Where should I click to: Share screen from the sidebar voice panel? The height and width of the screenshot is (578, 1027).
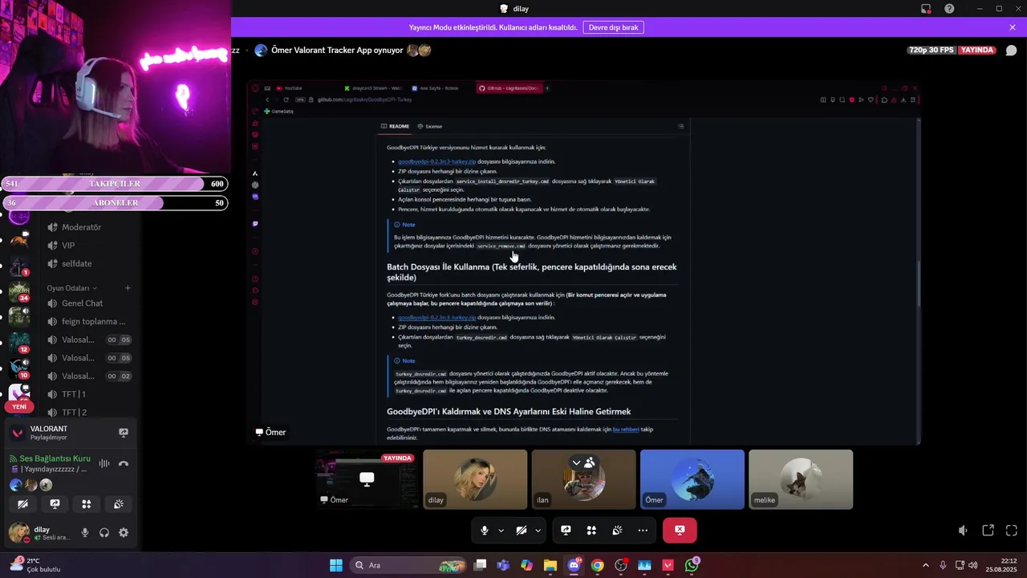coord(55,504)
